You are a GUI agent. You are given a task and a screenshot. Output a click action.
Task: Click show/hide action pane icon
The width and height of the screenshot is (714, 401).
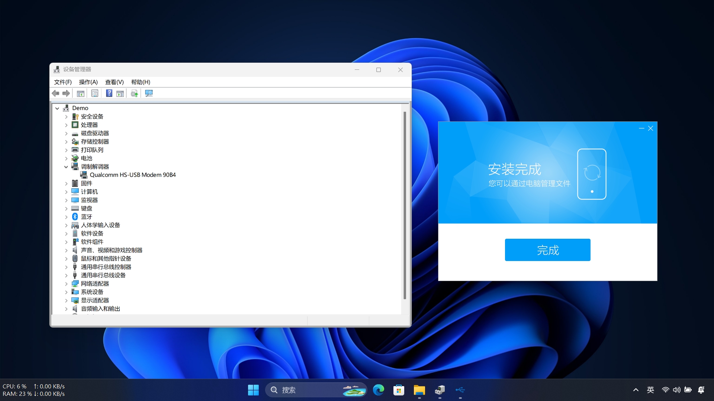click(x=120, y=94)
